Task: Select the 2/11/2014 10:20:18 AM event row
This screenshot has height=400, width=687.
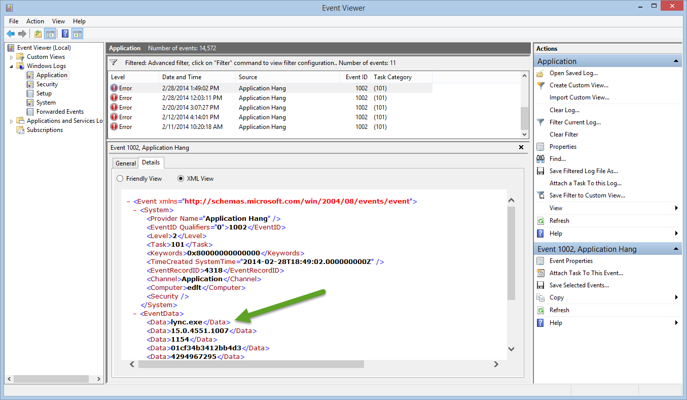Action: click(x=271, y=127)
